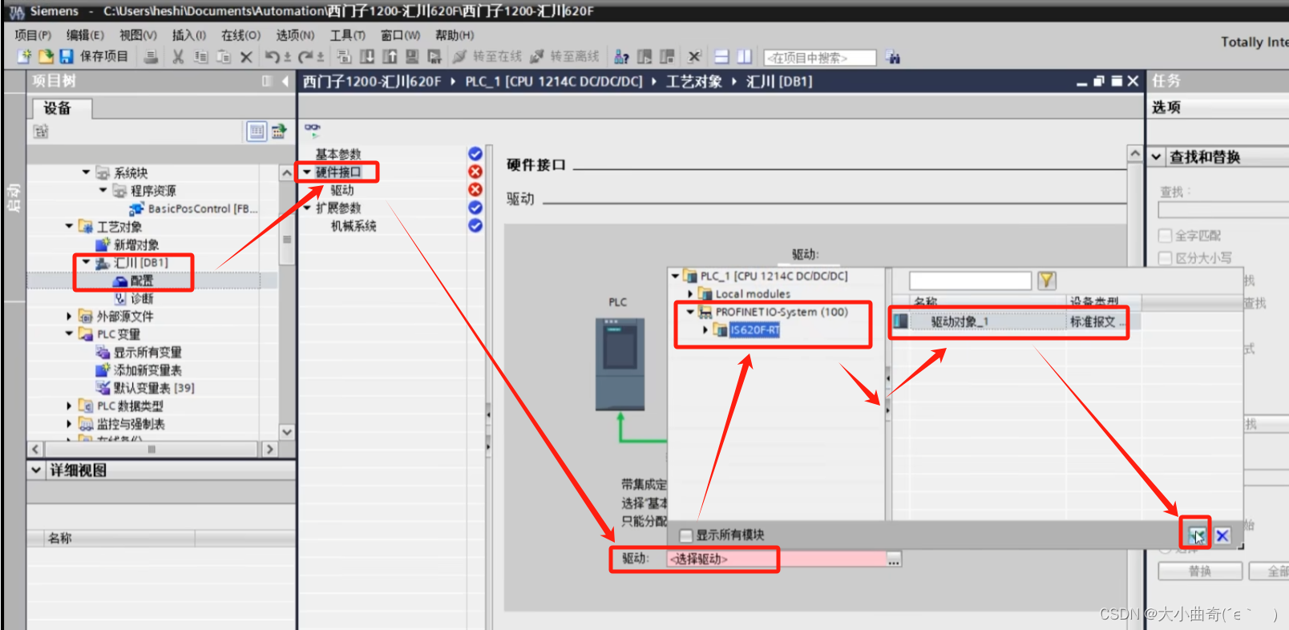Click the Accessible devices icon with question mark
The image size is (1289, 630).
pyautogui.click(x=621, y=57)
